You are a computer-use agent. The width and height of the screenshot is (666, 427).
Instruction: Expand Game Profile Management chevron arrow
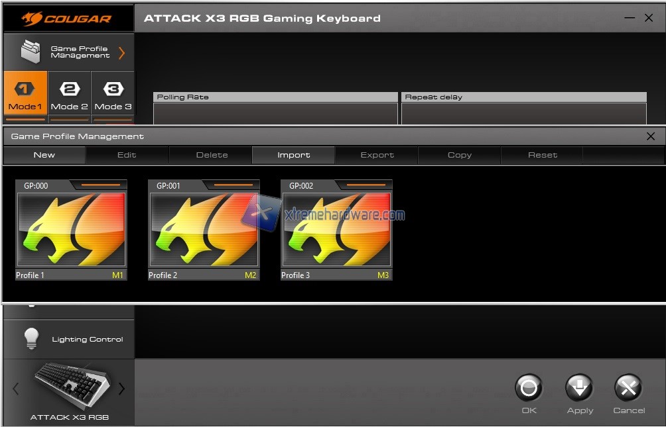(x=121, y=53)
